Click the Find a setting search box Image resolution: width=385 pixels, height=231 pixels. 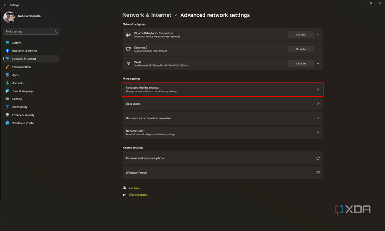click(x=28, y=32)
